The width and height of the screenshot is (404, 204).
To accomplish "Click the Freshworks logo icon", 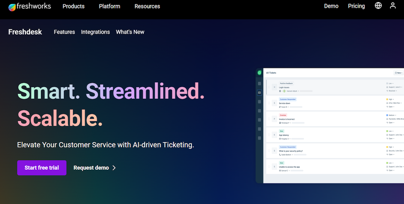I will click(12, 6).
